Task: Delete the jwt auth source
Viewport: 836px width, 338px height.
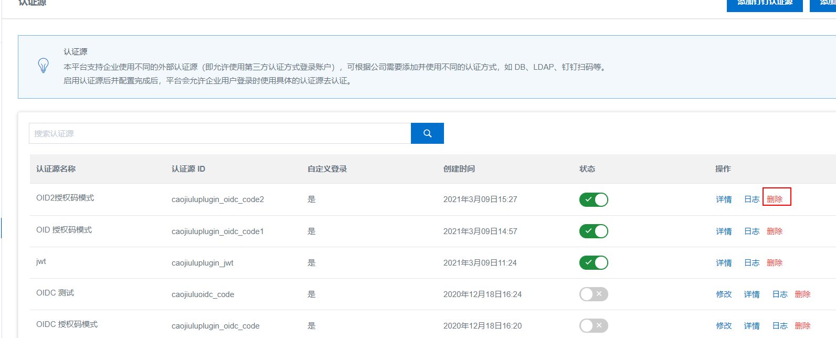Action: coord(775,263)
